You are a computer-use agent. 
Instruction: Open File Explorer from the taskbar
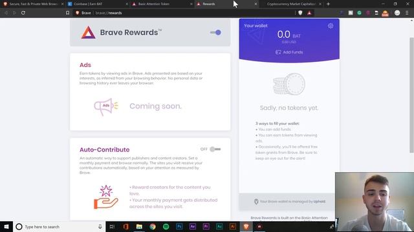point(139,226)
